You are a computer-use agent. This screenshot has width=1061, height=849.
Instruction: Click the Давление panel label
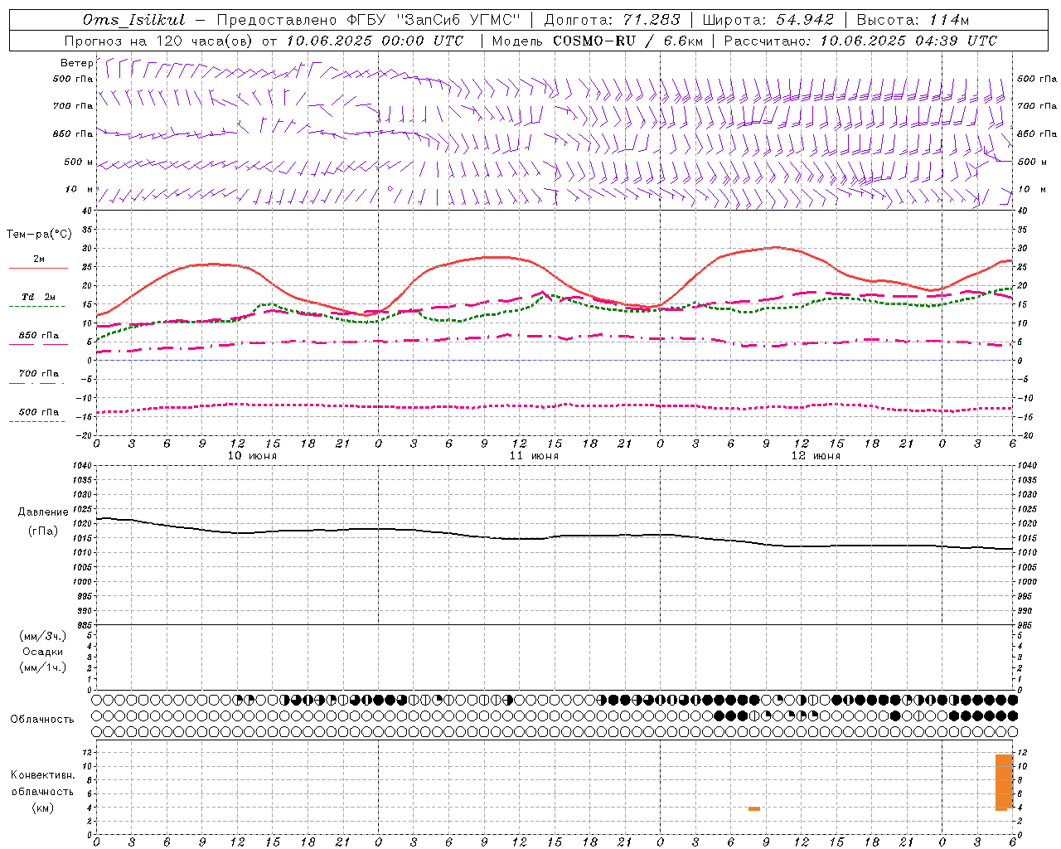(43, 512)
